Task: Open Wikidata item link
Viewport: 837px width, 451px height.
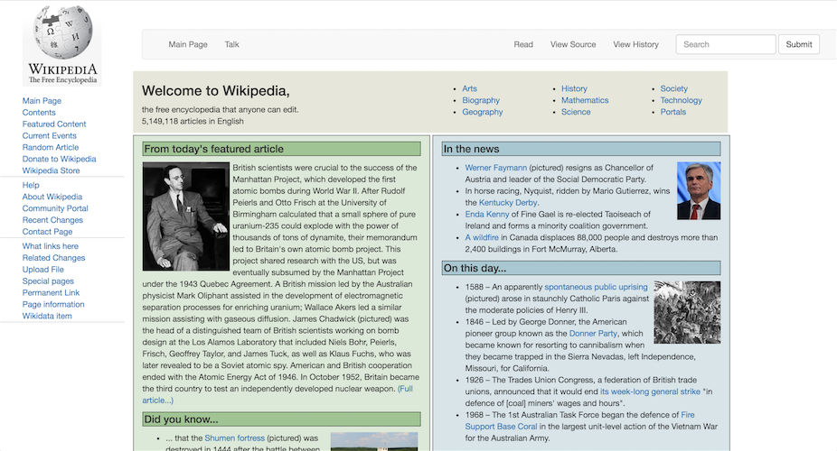Action: pyautogui.click(x=47, y=317)
